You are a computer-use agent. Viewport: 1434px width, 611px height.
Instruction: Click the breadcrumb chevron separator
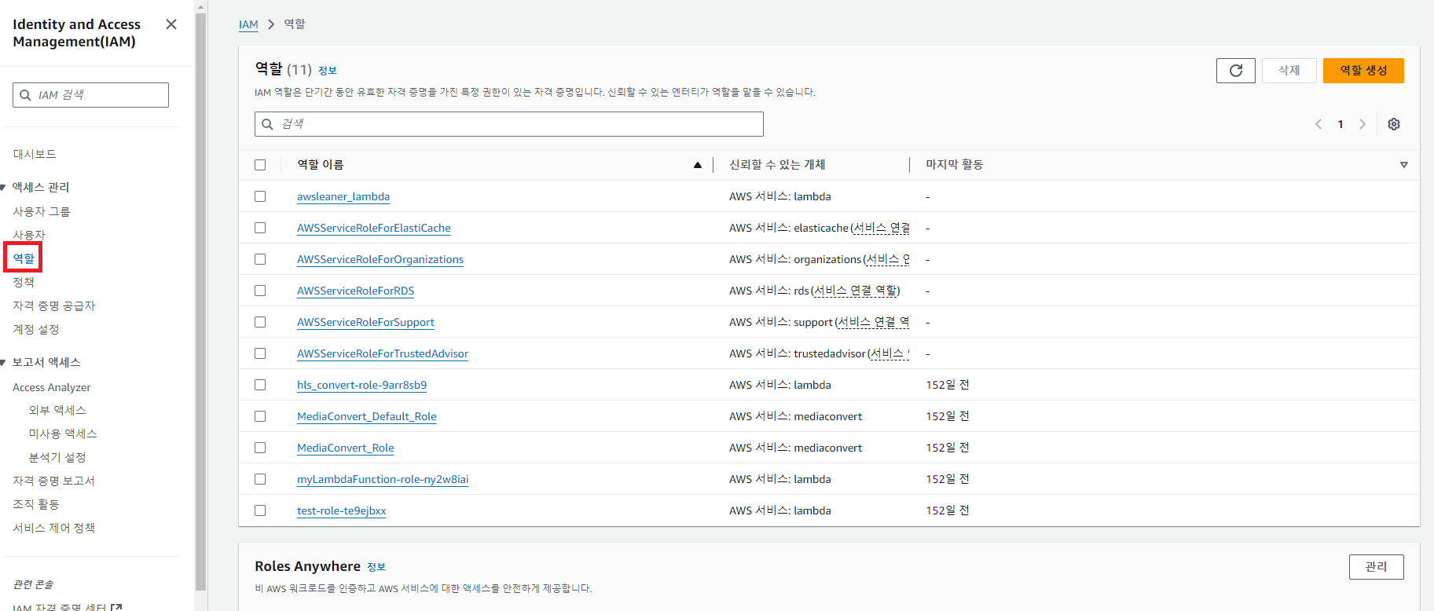pos(271,24)
